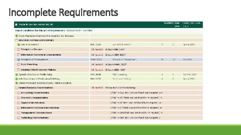Click the 'ENC 3250' course code
Screen dimensions: 241x135
[96, 79]
